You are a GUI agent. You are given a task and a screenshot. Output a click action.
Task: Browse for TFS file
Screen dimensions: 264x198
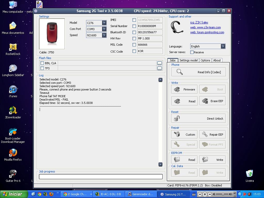159,68
